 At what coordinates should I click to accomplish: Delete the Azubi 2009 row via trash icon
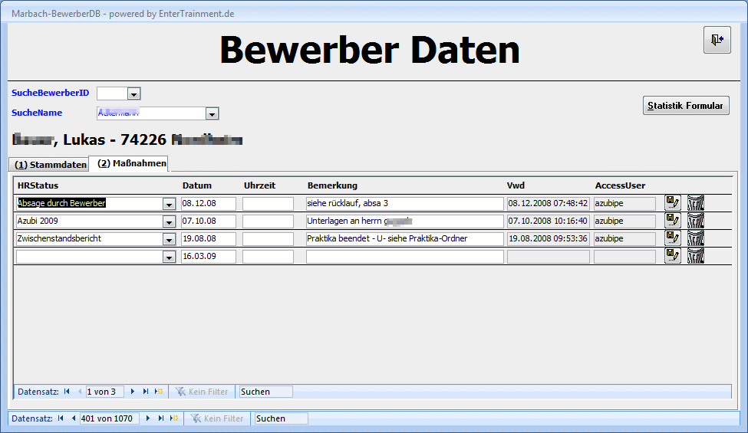[695, 221]
